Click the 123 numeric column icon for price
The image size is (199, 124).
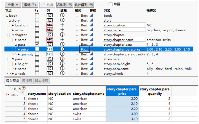tap(50, 49)
